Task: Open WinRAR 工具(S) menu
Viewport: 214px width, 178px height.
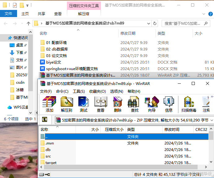Action: click(x=79, y=91)
